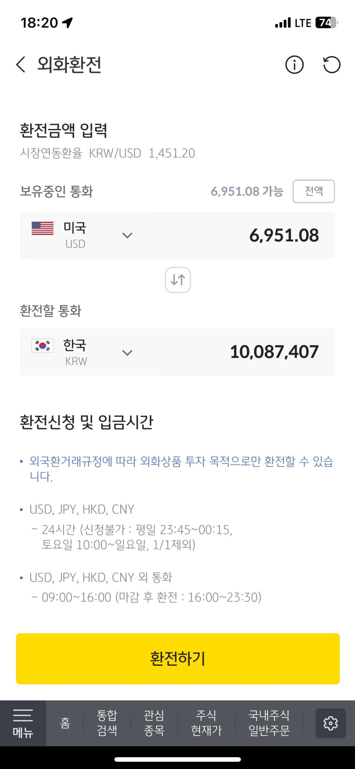Tap the Korean flag icon
Image resolution: width=355 pixels, height=769 pixels.
coord(43,346)
